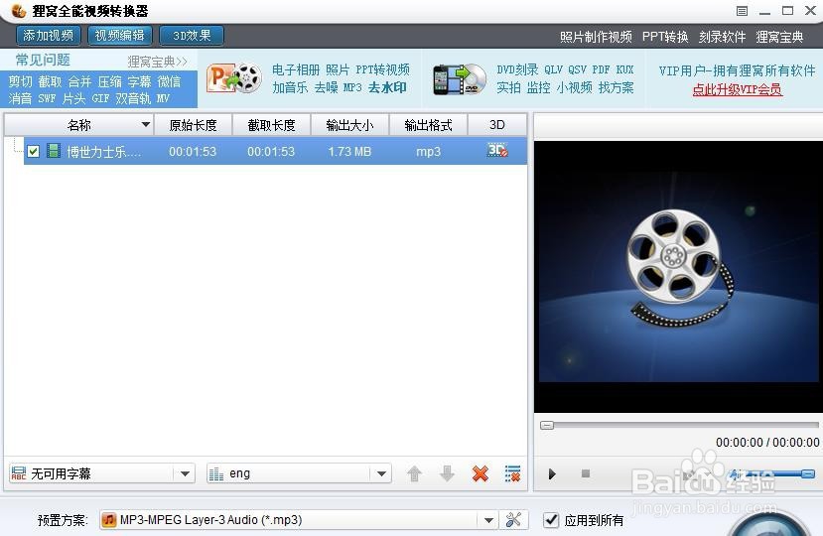The width and height of the screenshot is (823, 536).
Task: Toggle the 应用到所有 checkbox
Action: [551, 520]
